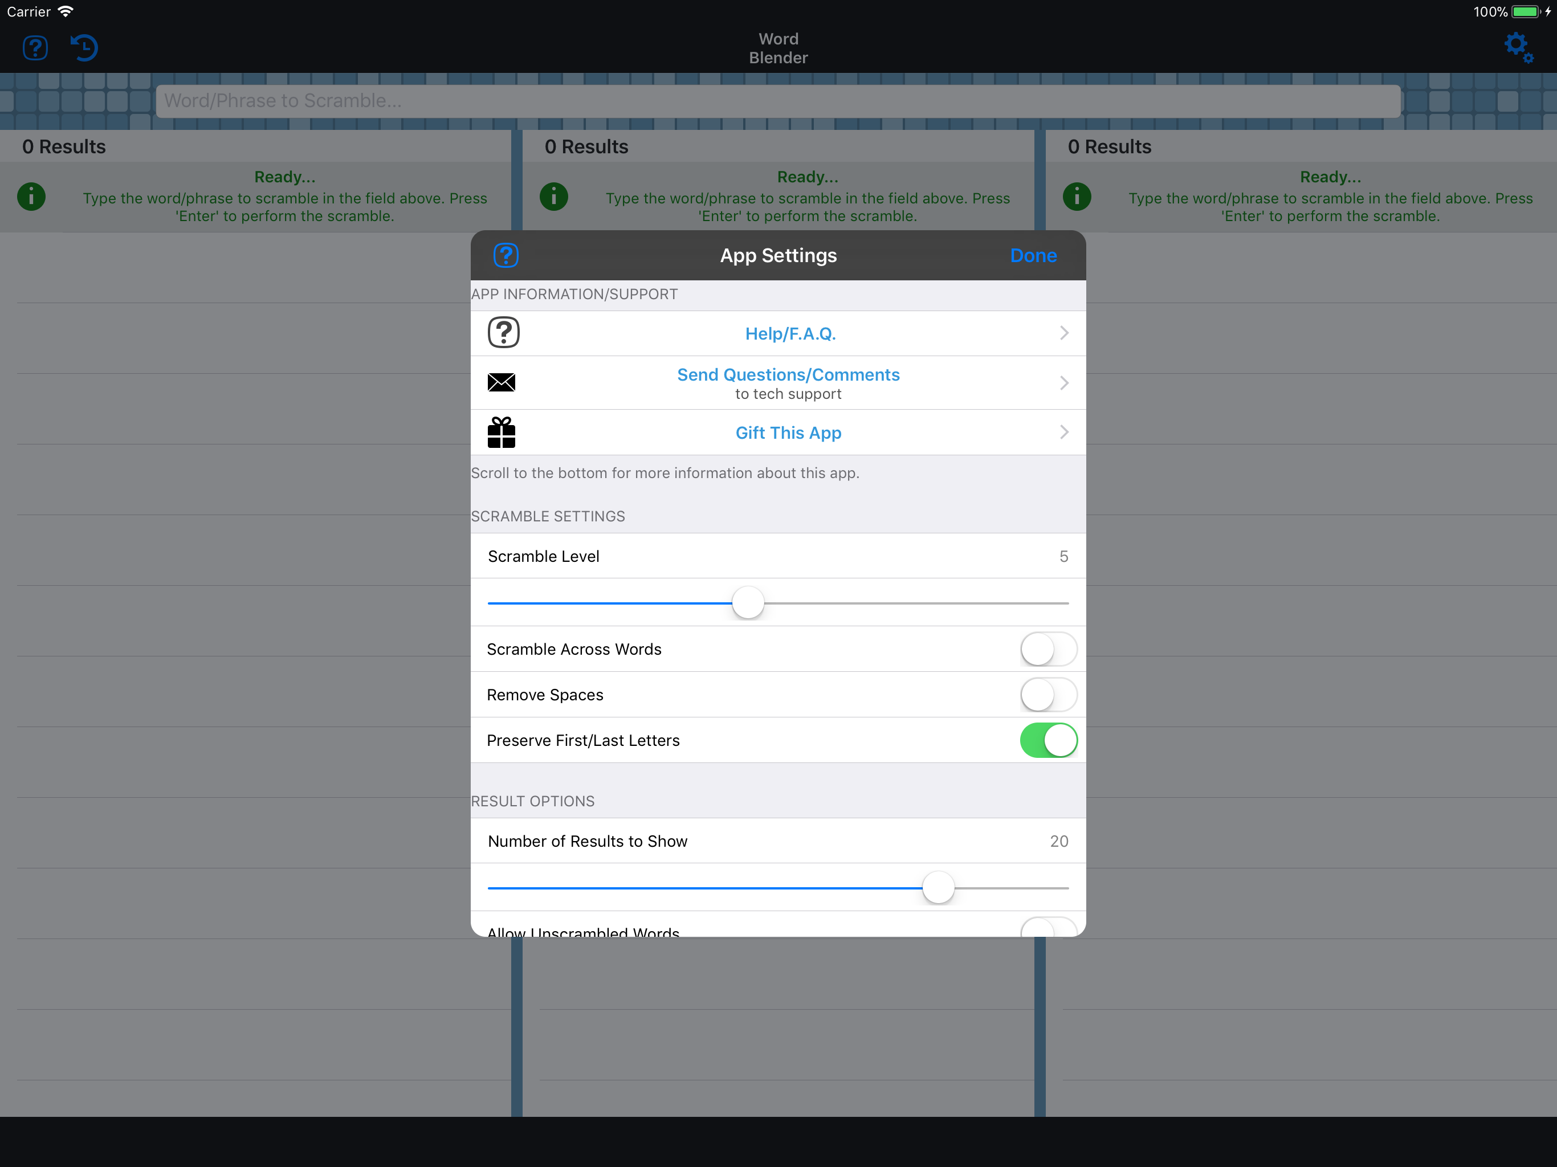Image resolution: width=1557 pixels, height=1167 pixels.
Task: Click the Scramble Level slider knob
Action: 748,603
